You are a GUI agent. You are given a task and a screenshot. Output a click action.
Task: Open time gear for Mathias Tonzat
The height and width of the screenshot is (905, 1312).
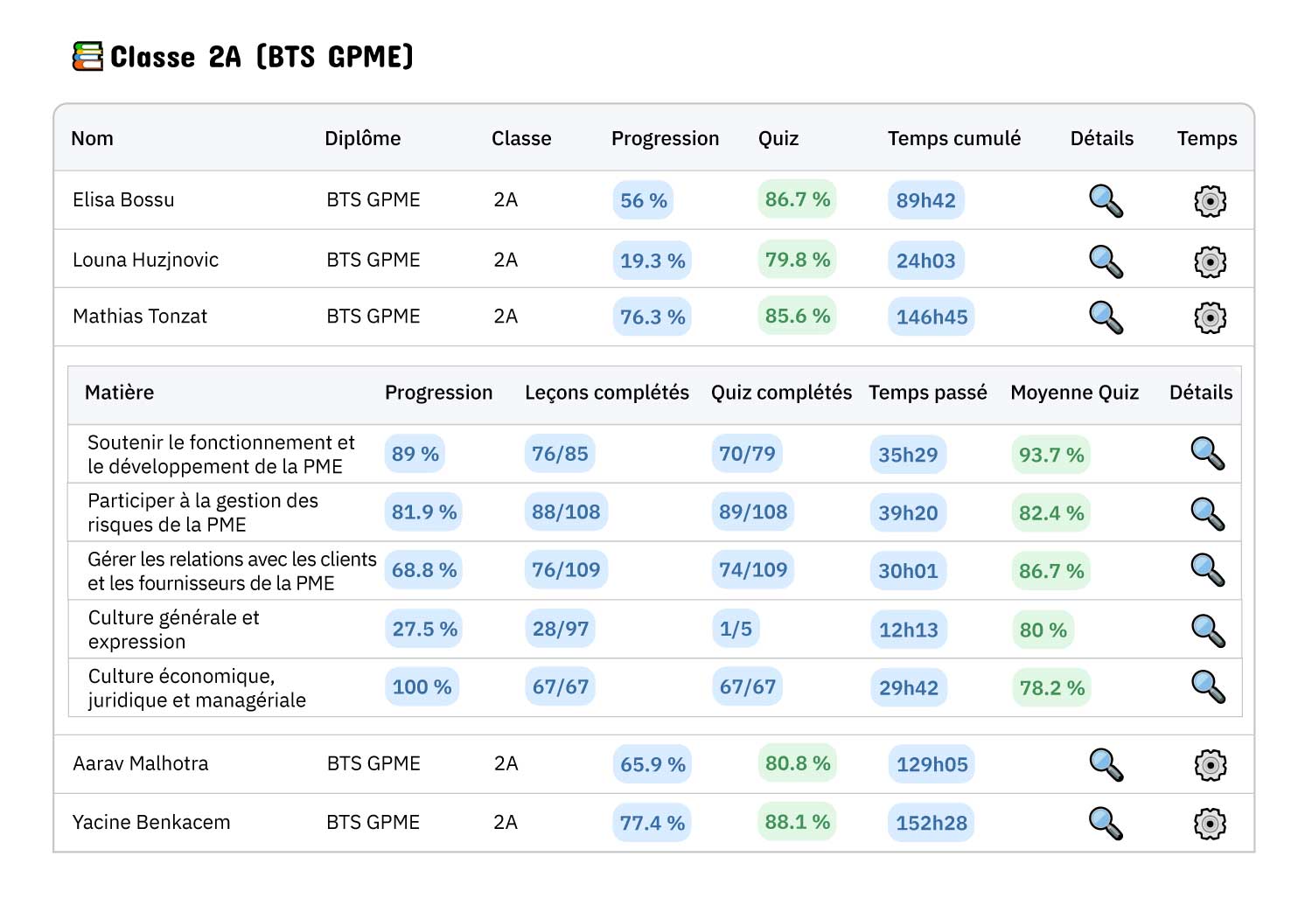click(1210, 317)
